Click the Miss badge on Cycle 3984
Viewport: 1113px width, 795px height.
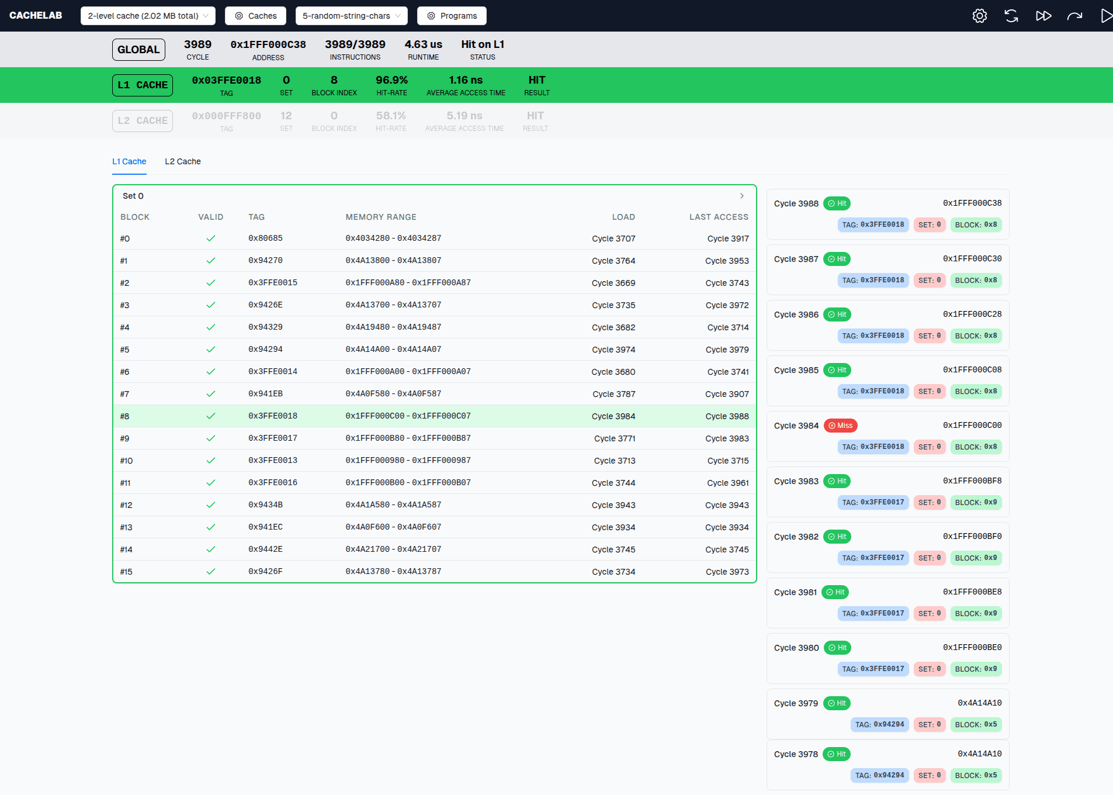coord(840,426)
